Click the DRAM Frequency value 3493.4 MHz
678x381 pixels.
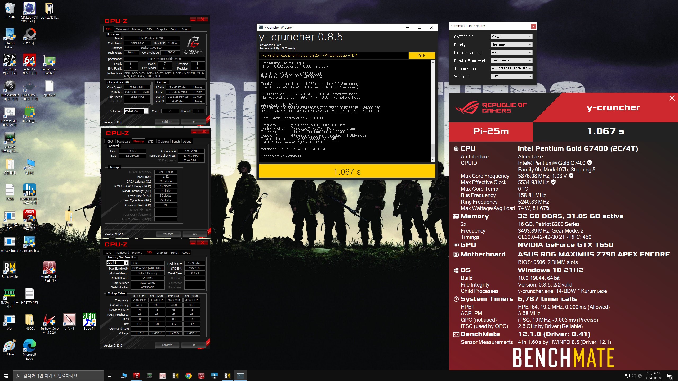(166, 172)
